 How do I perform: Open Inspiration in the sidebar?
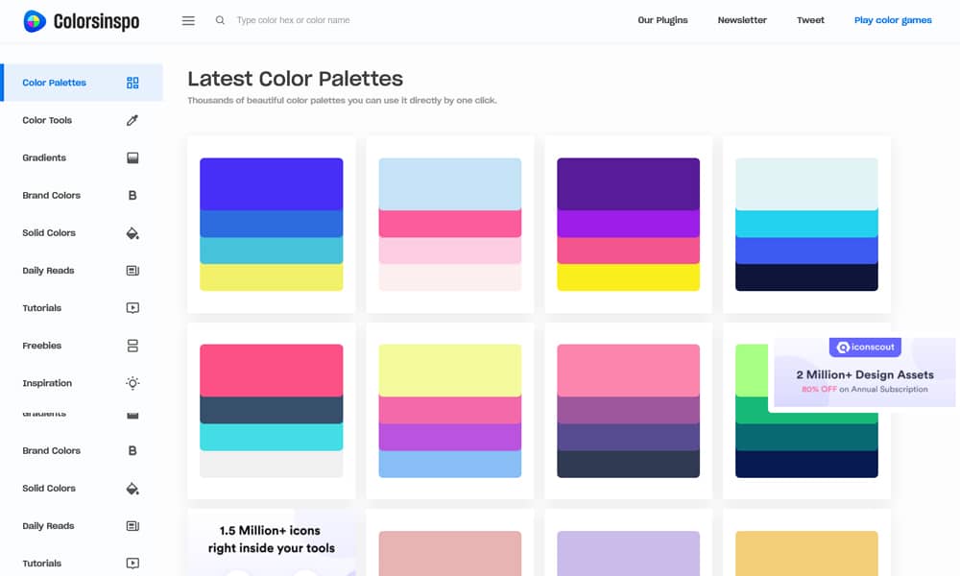(82, 383)
